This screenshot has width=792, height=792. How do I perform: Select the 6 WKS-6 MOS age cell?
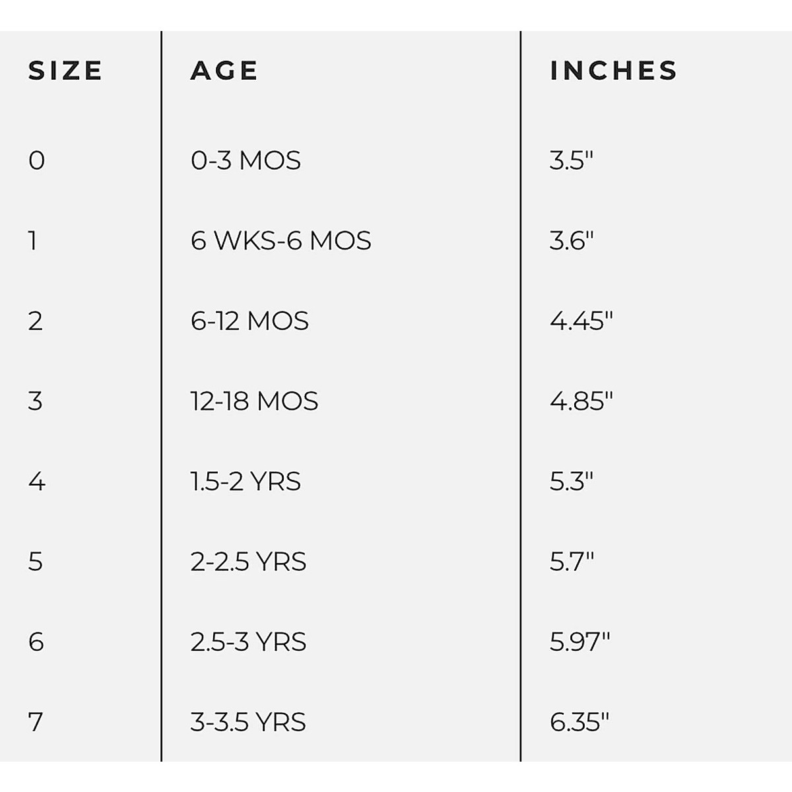tap(280, 241)
